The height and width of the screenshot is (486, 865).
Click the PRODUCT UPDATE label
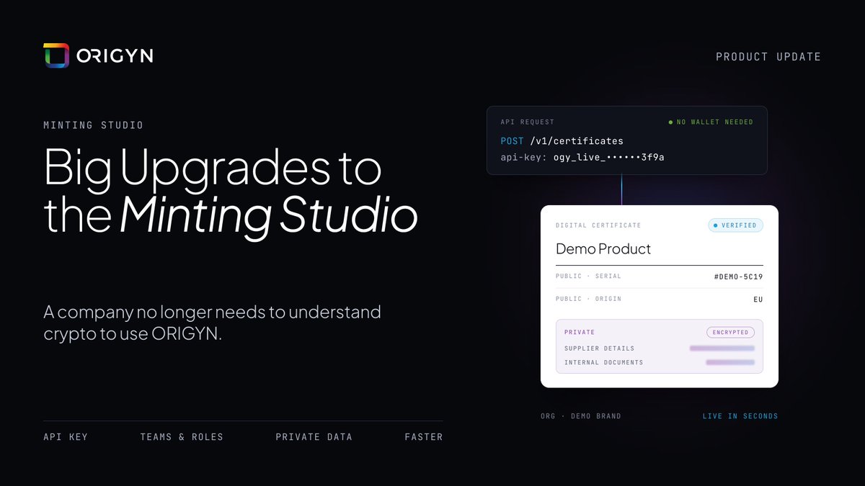pos(768,57)
